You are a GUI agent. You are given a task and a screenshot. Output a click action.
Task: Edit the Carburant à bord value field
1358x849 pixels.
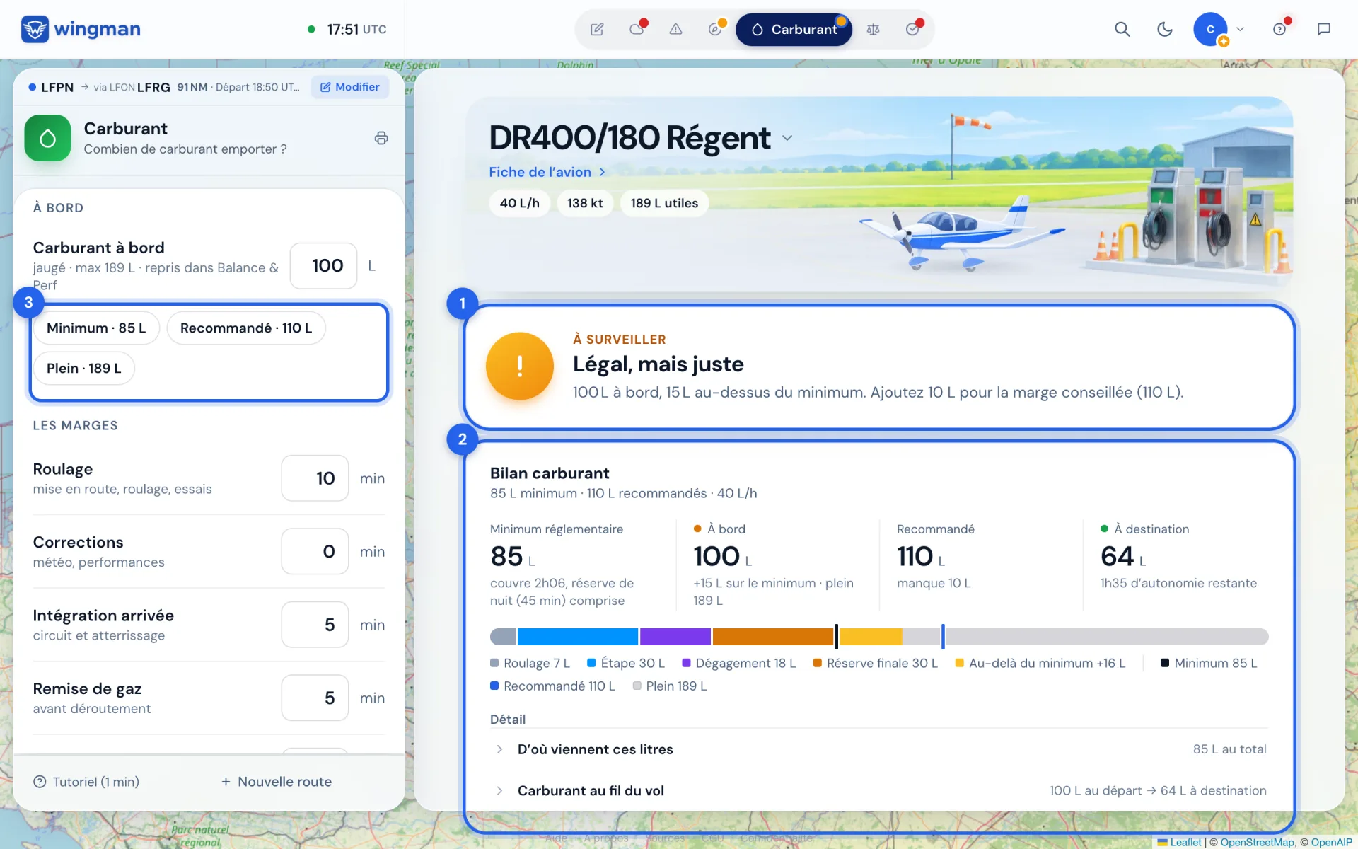pos(324,266)
